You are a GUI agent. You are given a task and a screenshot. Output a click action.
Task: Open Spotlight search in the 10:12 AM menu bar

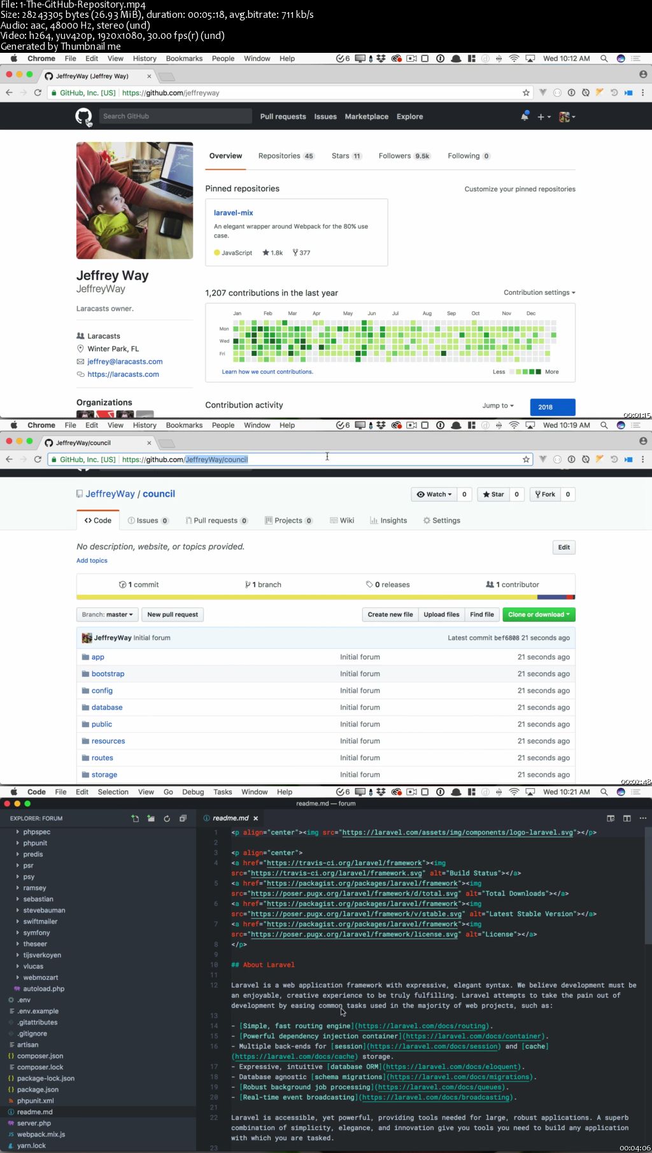click(604, 59)
